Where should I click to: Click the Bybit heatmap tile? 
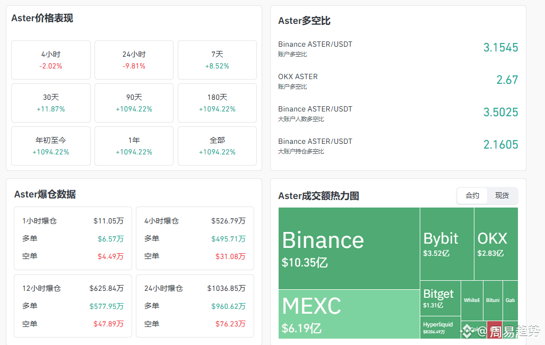[x=447, y=244]
